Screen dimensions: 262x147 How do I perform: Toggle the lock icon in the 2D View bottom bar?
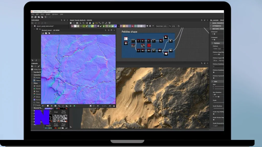(x=114, y=106)
